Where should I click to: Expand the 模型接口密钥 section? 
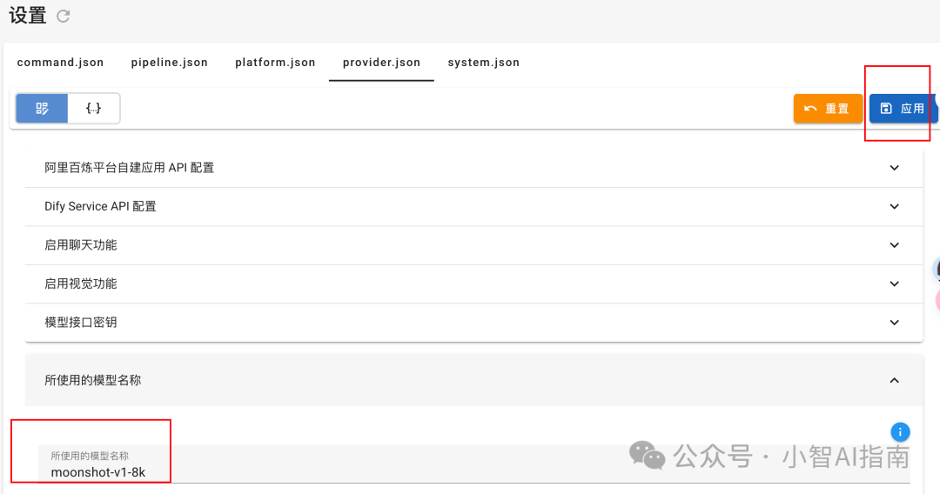894,323
